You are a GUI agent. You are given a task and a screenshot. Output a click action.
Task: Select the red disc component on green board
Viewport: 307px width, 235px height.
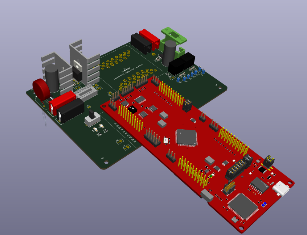point(41,89)
